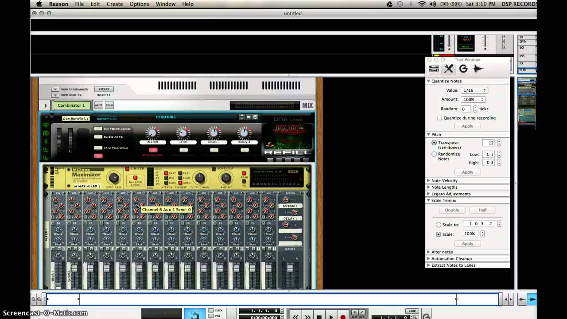Click the LIMITER enable LED on Maximizer
The image size is (567, 319).
(127, 169)
